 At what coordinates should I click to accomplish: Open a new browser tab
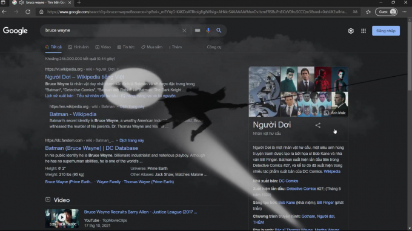[x=79, y=2]
